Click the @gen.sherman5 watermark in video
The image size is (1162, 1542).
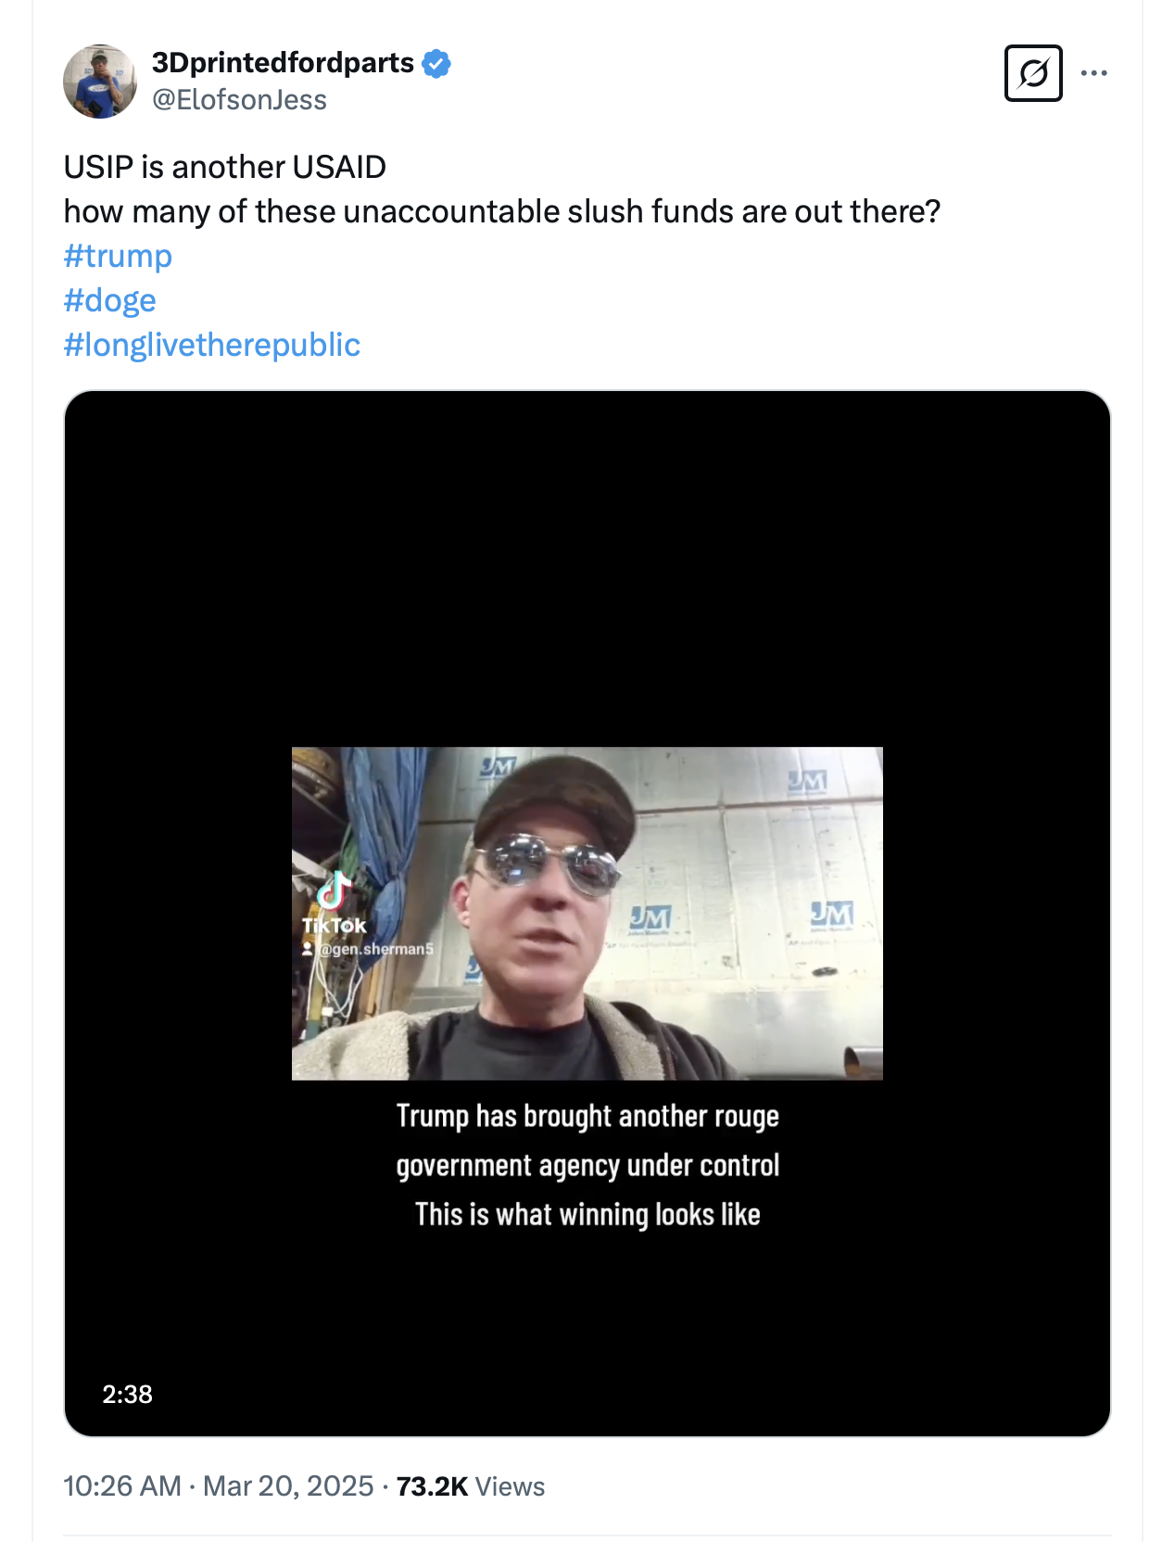pos(374,949)
